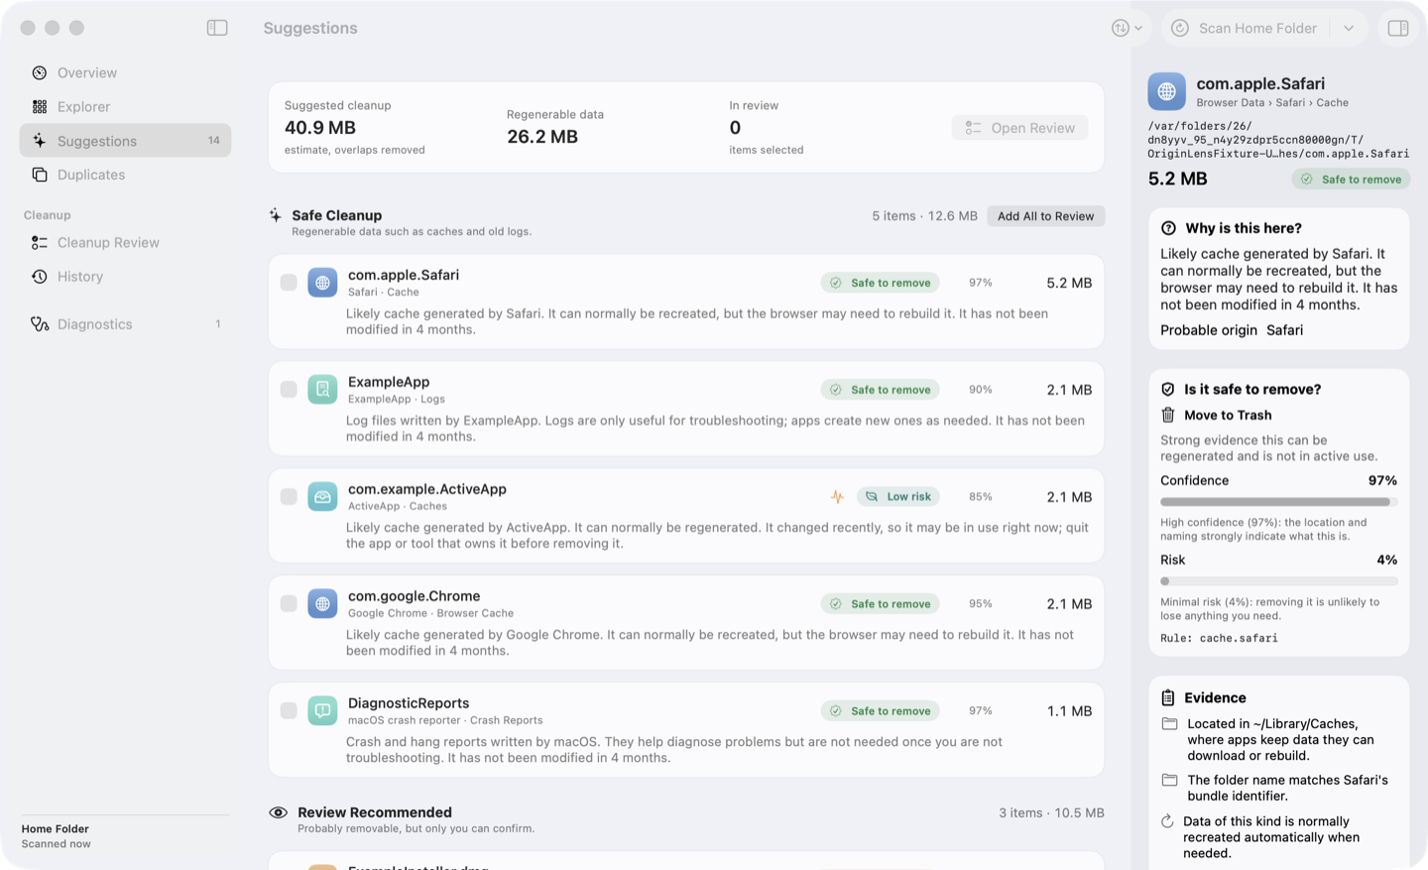Viewport: 1428px width, 870px height.
Task: Click the com.example.ActiveApp row app icon
Action: [x=322, y=497]
